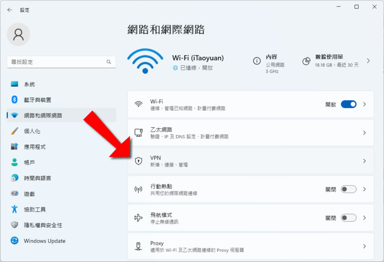This screenshot has width=384, height=262.
Task: Click the 隱私權與安全性 sidebar label
Action: tap(43, 225)
